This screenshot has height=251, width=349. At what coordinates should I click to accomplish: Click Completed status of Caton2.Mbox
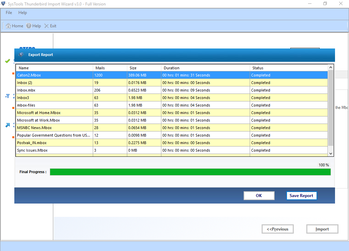[x=289, y=75]
